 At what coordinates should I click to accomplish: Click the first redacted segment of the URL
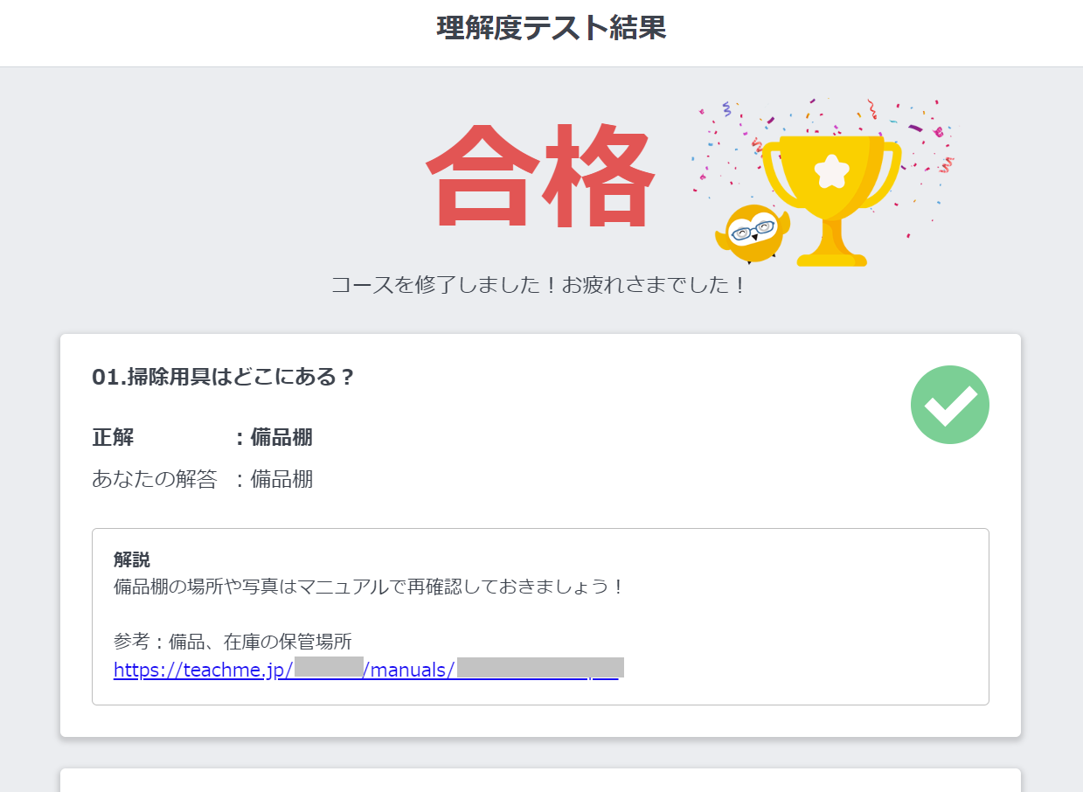tap(329, 669)
